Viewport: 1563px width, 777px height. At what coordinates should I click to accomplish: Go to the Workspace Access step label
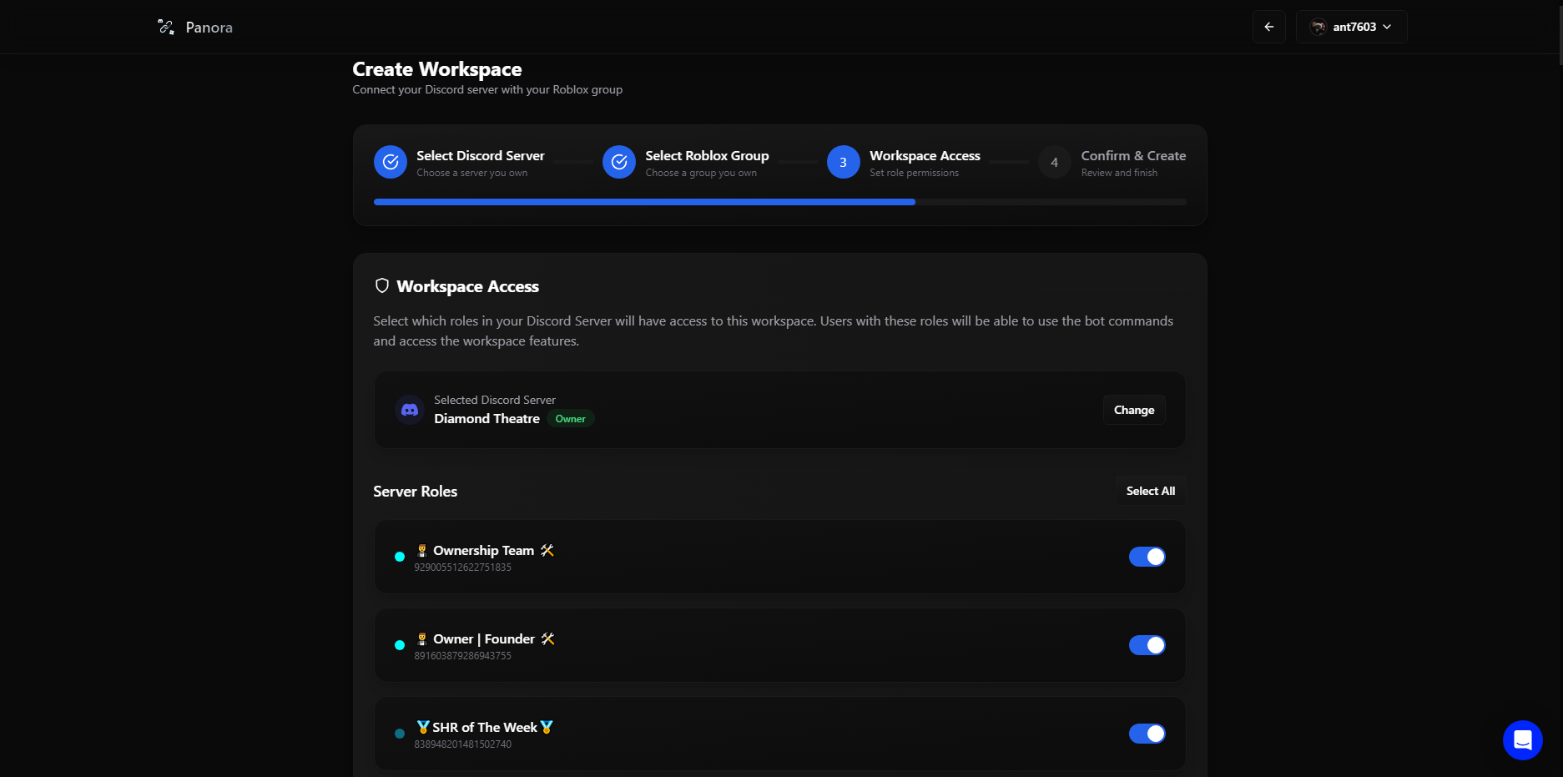925,156
